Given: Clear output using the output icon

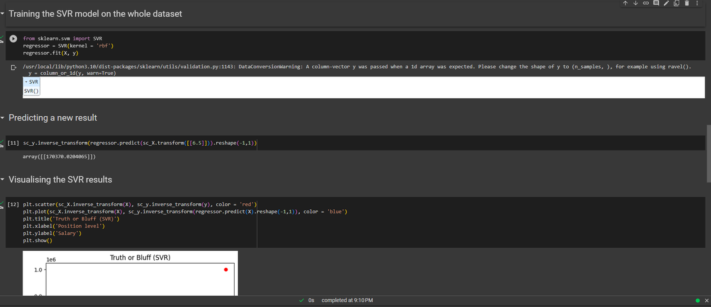Looking at the screenshot, I should click(12, 68).
